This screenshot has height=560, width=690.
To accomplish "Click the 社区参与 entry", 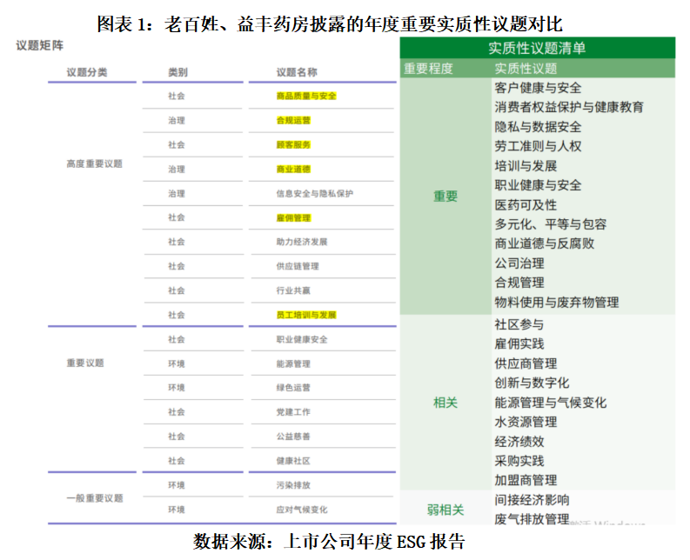I will pyautogui.click(x=519, y=324).
